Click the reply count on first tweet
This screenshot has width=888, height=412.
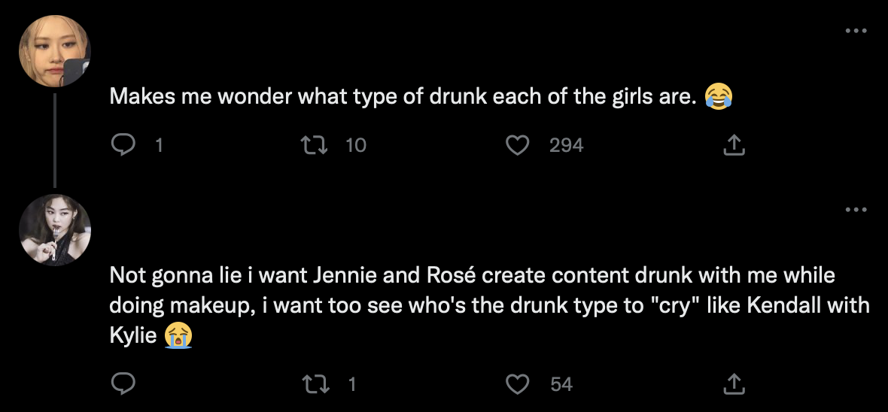(x=158, y=145)
